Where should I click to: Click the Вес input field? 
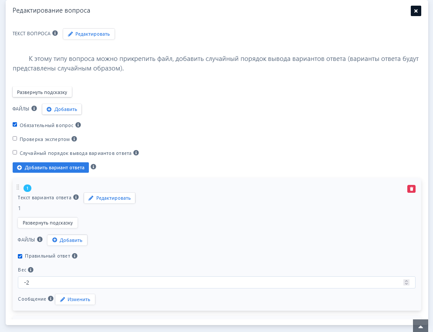[209, 282]
